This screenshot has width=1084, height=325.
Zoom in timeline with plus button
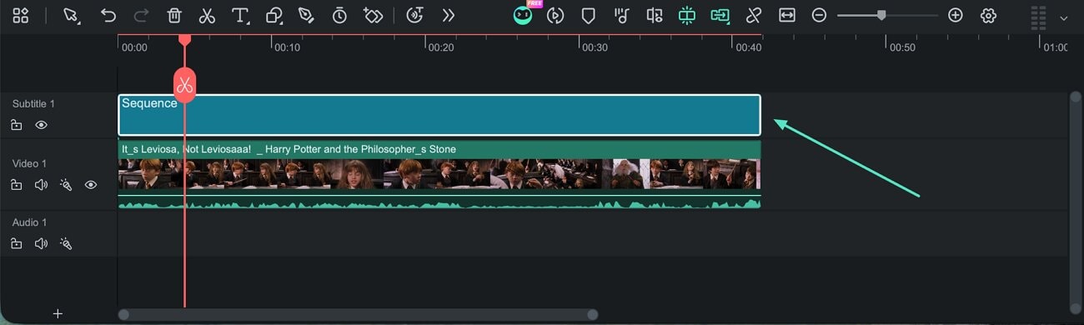[x=956, y=15]
